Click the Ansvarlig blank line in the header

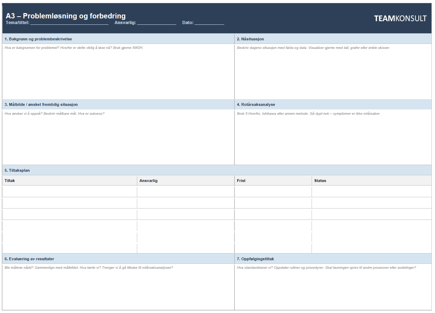click(x=156, y=23)
